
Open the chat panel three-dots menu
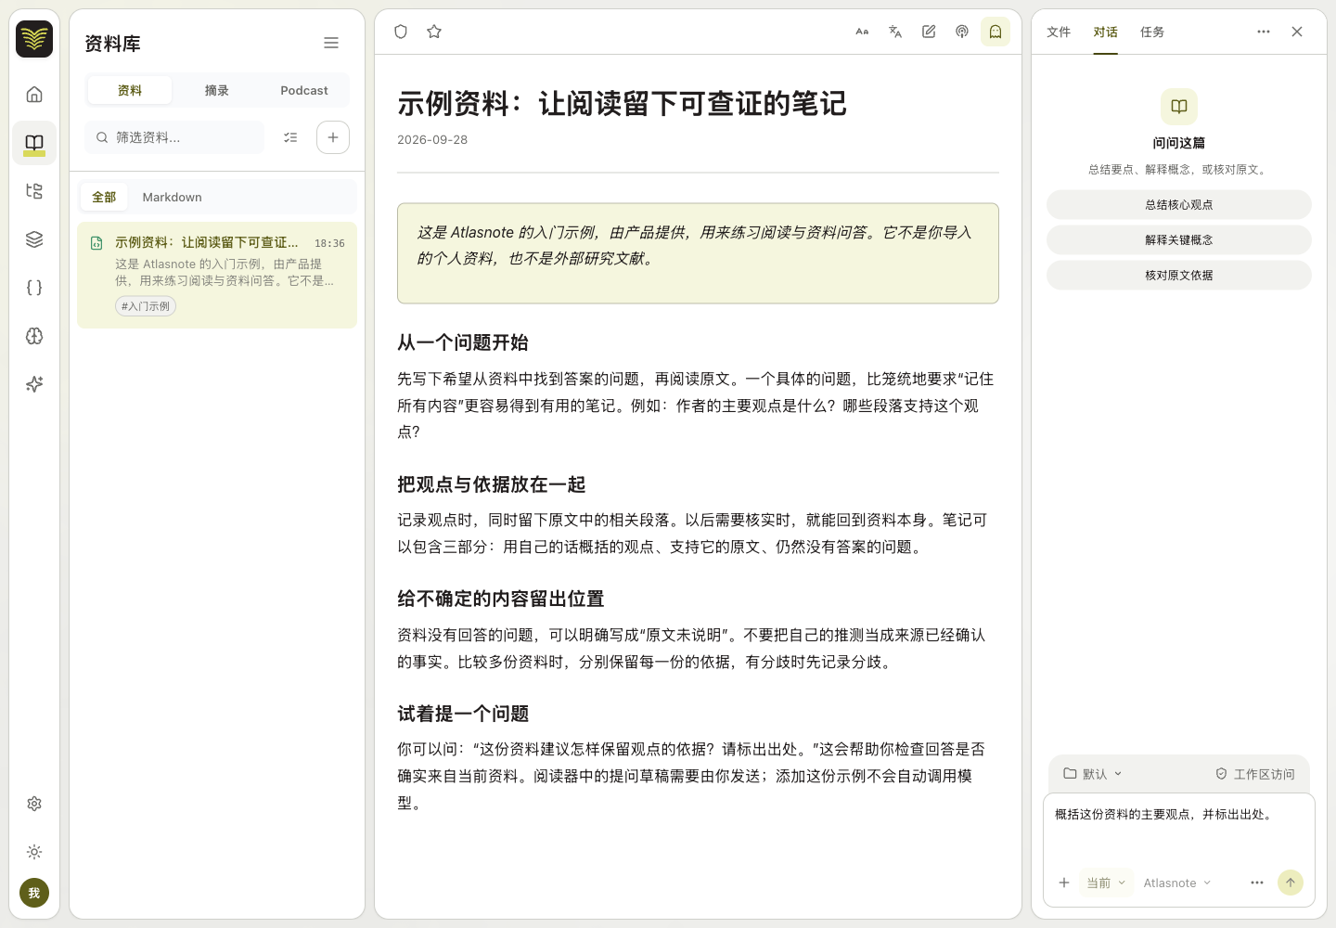point(1264,32)
